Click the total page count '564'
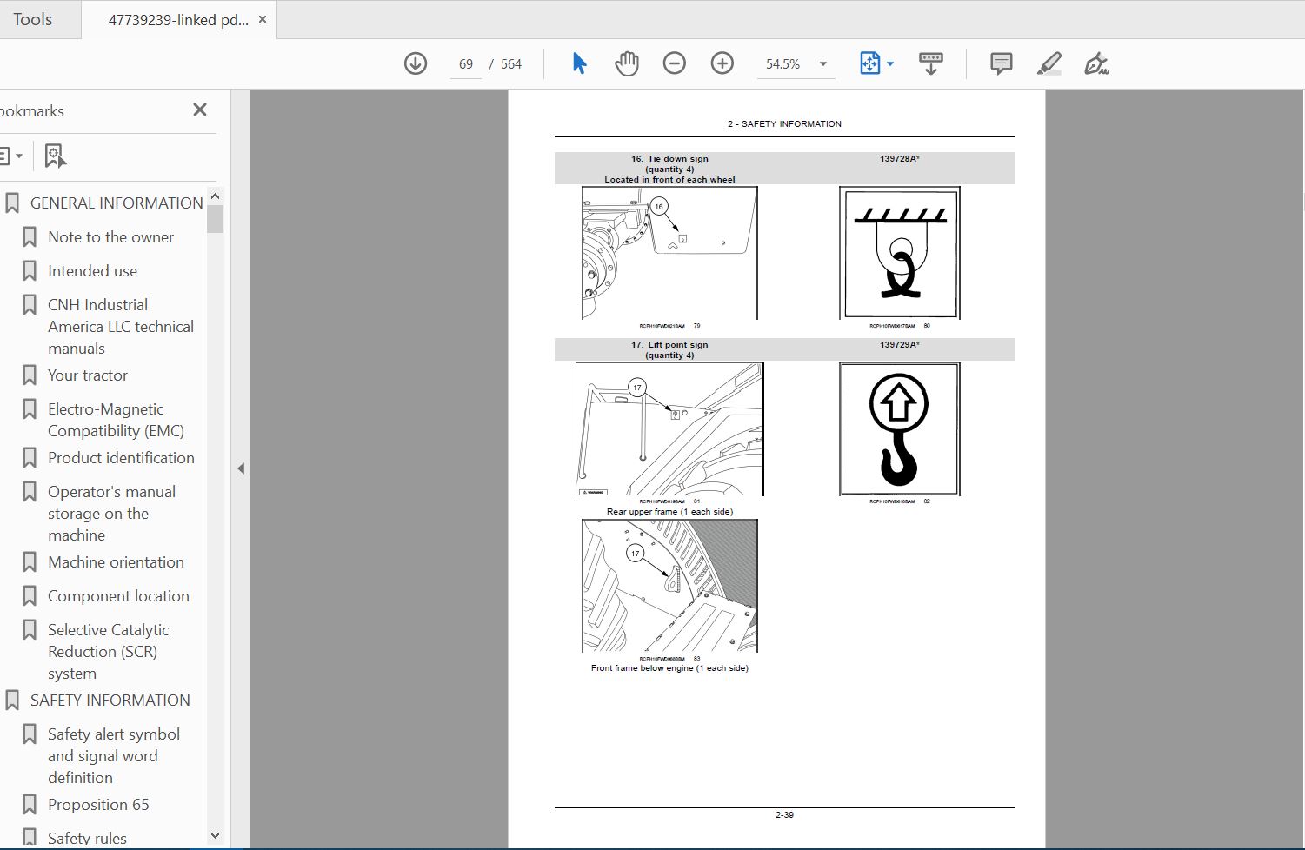1305x850 pixels. tap(511, 64)
